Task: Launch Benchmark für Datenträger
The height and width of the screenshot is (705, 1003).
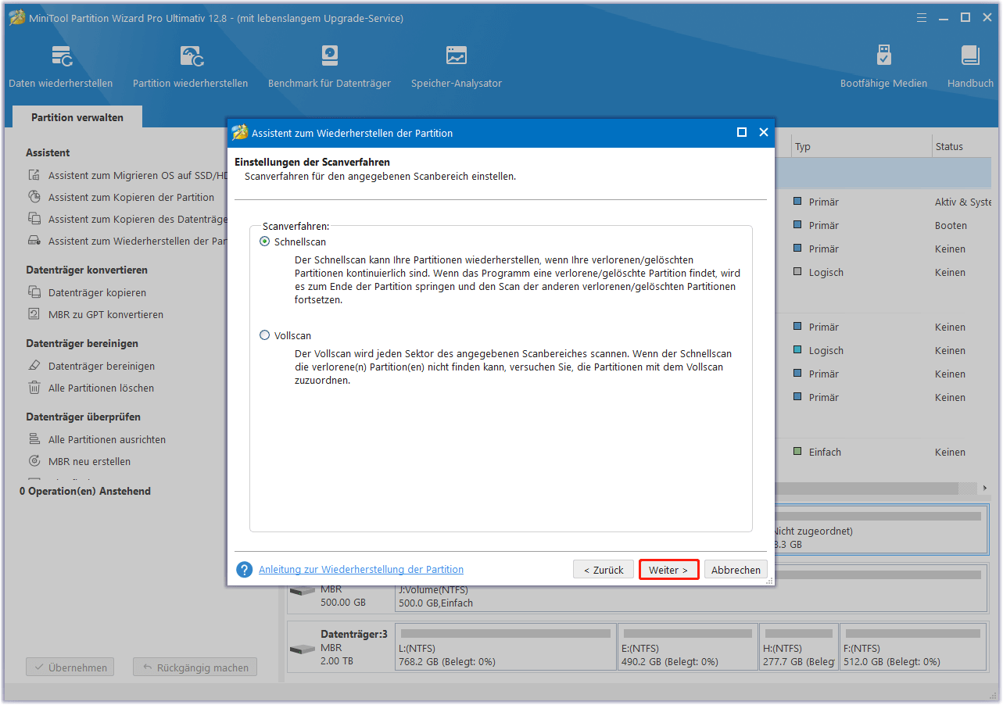Action: pyautogui.click(x=329, y=66)
